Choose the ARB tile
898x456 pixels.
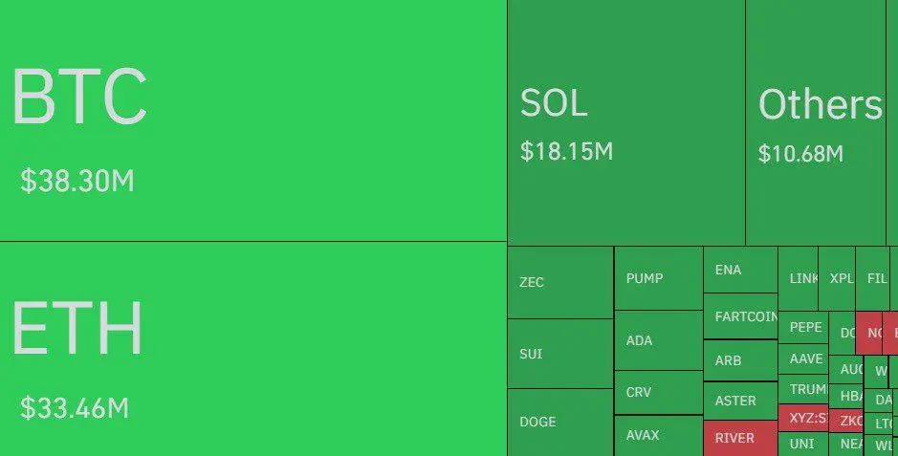740,360
